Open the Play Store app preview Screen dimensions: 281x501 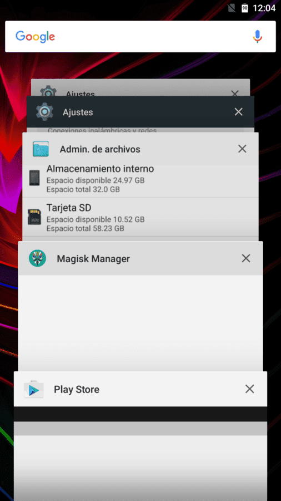coord(140,454)
